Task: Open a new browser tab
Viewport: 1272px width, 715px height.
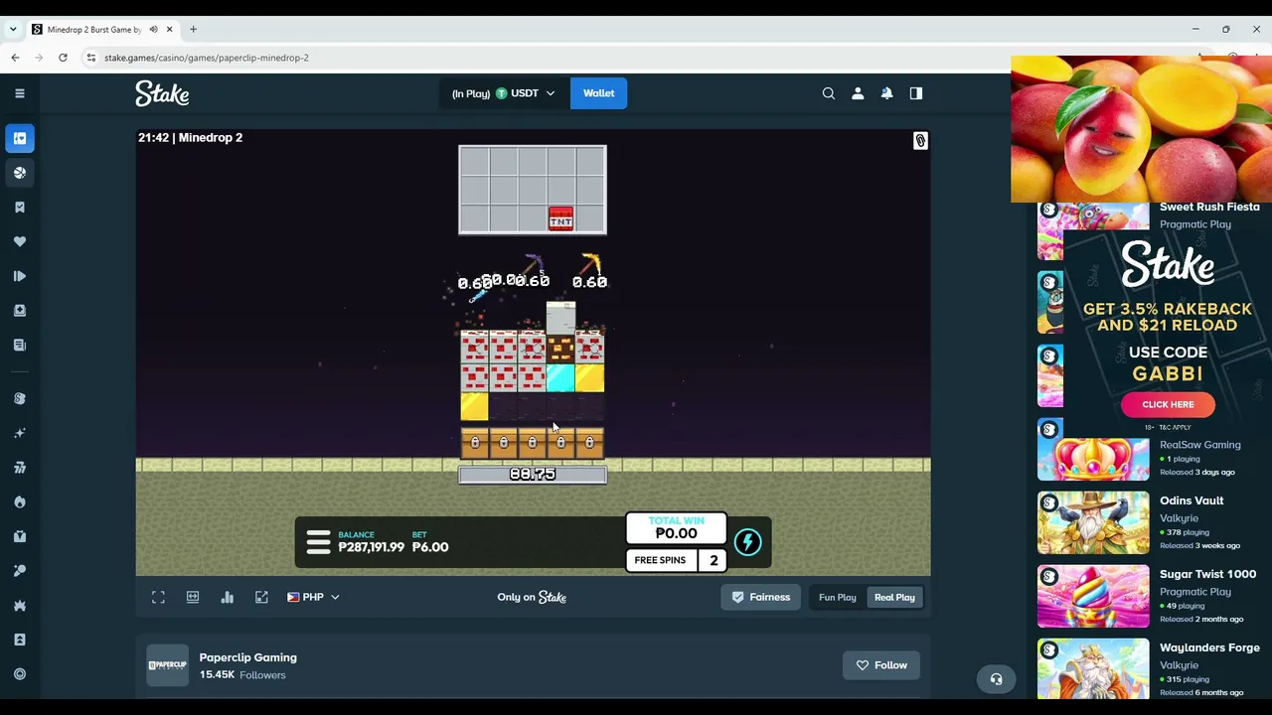Action: click(x=193, y=30)
